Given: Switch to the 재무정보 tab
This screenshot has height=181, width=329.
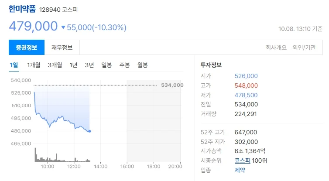Looking at the screenshot, I should (62, 48).
